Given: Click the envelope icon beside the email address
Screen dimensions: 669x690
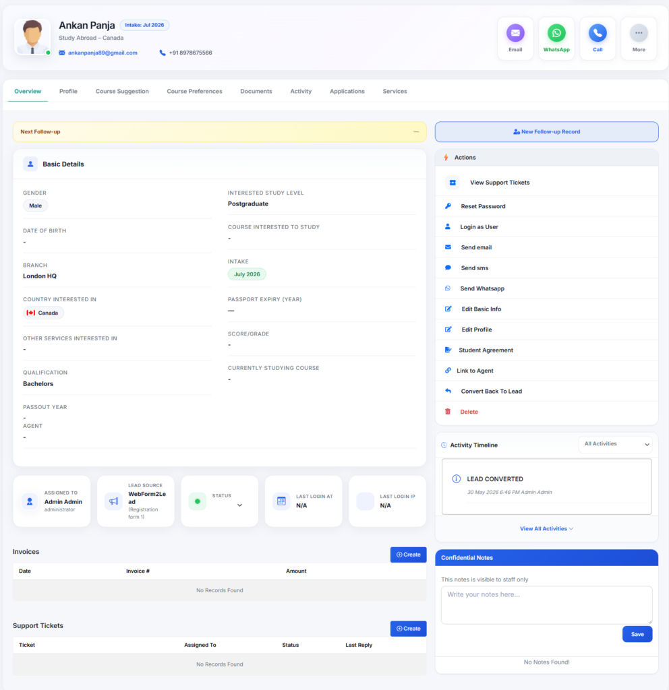Looking at the screenshot, I should [x=61, y=53].
